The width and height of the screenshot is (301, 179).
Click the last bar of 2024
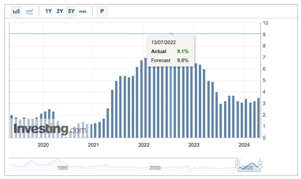[258, 118]
